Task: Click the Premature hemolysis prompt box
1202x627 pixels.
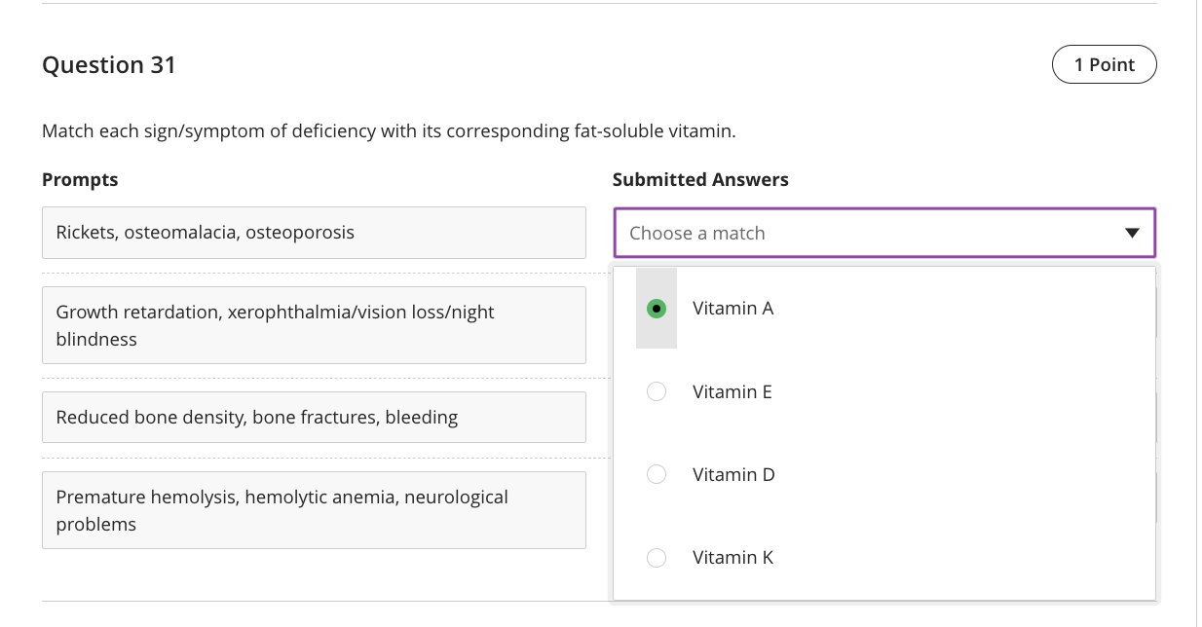Action: [x=314, y=509]
